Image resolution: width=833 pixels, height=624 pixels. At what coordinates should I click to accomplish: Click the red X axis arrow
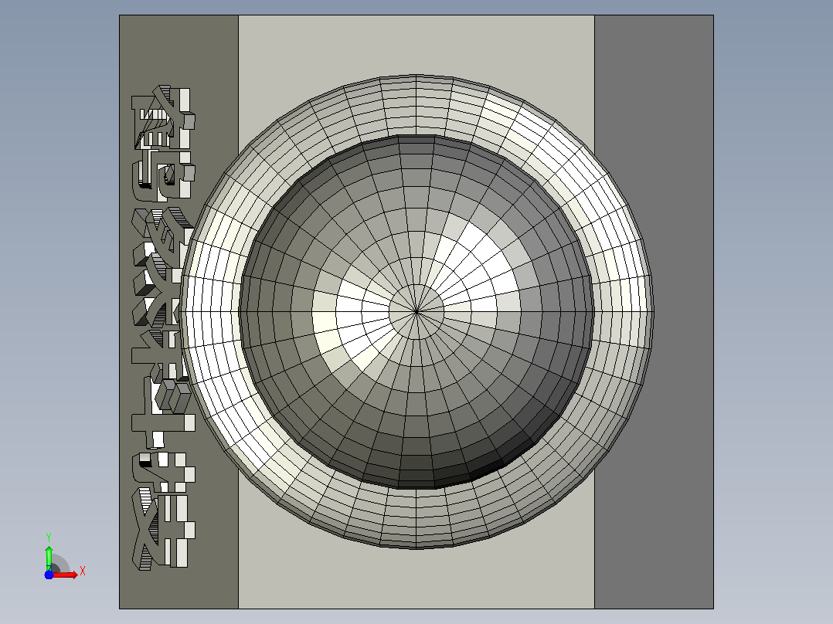click(x=65, y=574)
